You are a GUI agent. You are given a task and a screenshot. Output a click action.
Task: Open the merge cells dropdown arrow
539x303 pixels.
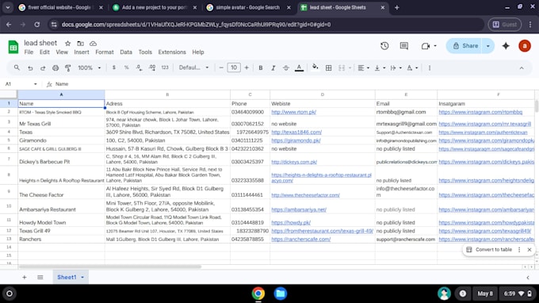point(350,67)
